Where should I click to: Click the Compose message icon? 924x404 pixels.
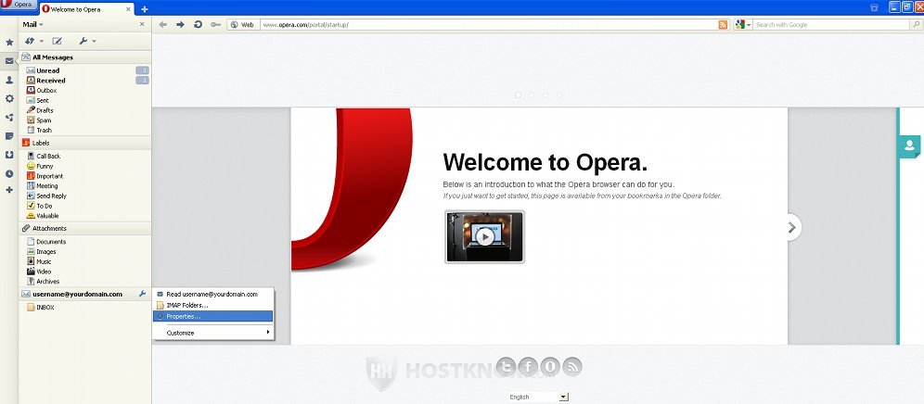point(58,41)
